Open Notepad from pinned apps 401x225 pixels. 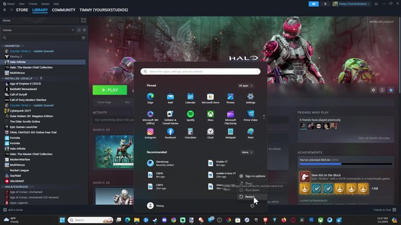click(230, 134)
